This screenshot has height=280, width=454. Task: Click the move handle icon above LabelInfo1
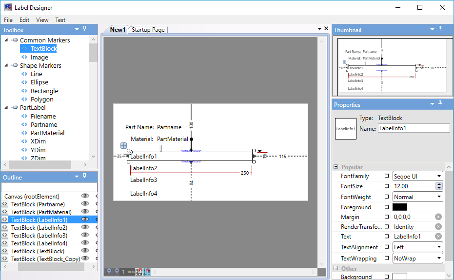pos(123,145)
